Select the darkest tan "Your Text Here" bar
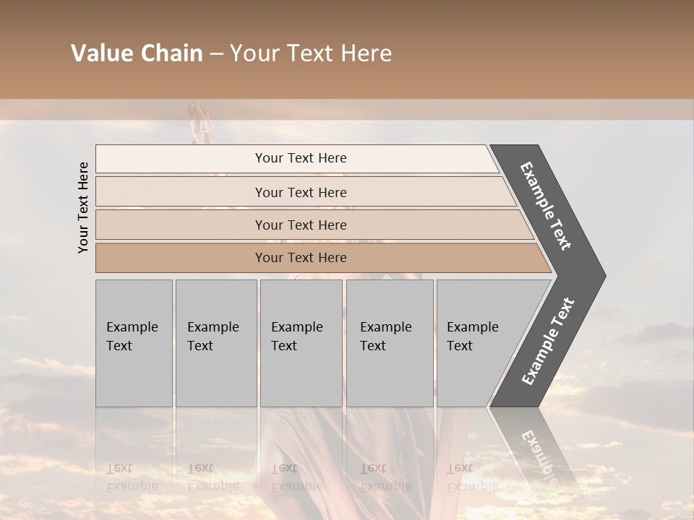The image size is (694, 520). [301, 258]
